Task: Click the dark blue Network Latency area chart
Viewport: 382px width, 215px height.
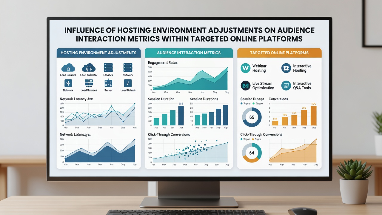Action: click(100, 150)
